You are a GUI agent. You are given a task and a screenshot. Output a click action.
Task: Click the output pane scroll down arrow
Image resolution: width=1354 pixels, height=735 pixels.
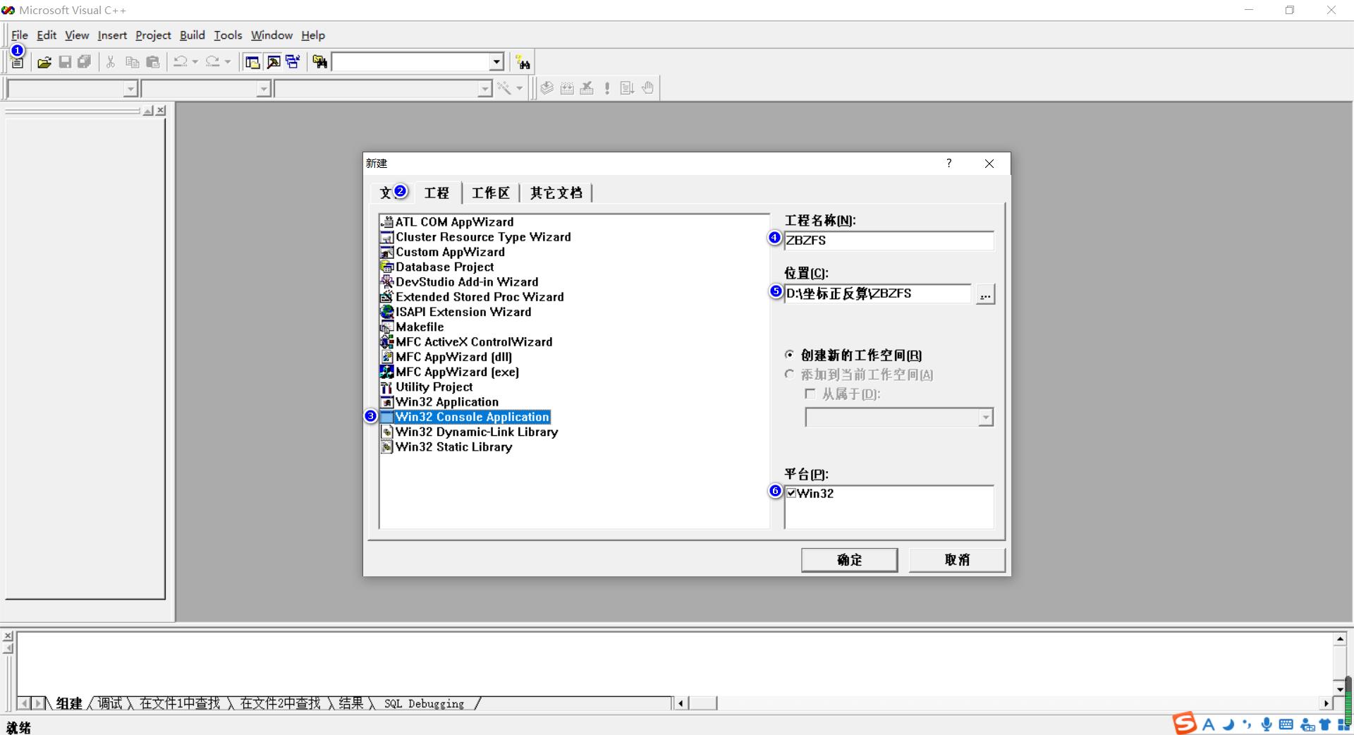coord(1340,689)
